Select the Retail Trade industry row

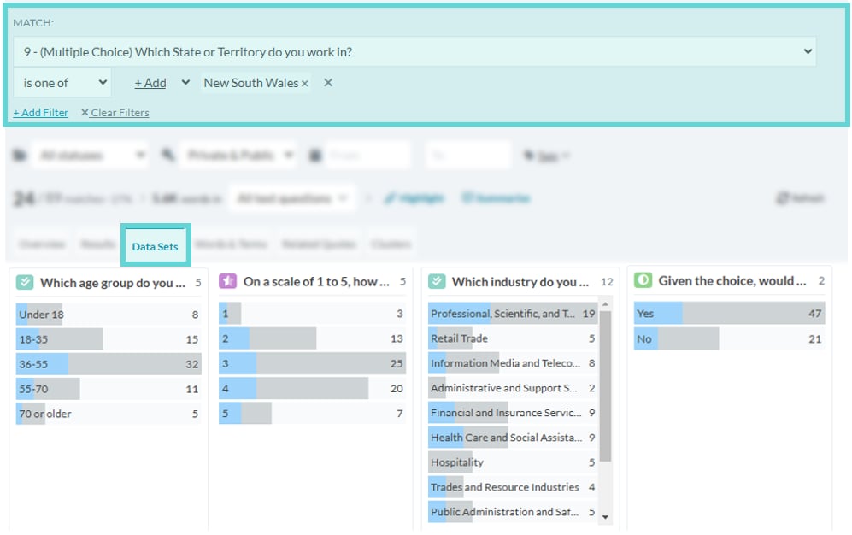pyautogui.click(x=513, y=338)
